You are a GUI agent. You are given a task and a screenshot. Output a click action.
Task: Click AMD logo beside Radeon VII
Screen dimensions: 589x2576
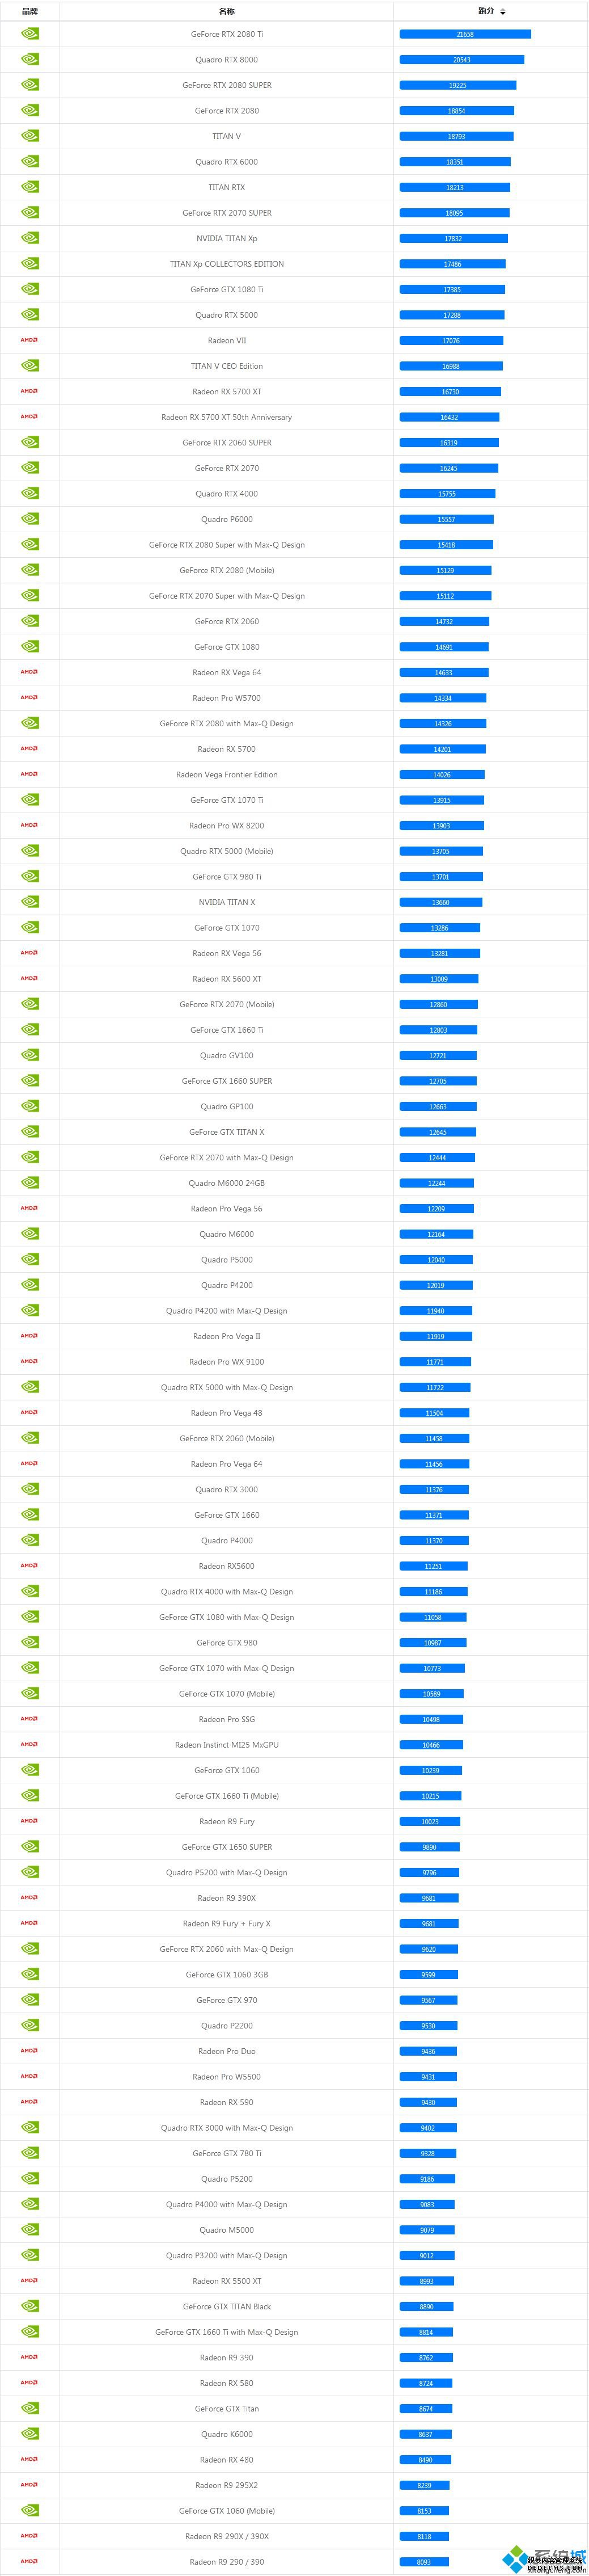point(30,340)
